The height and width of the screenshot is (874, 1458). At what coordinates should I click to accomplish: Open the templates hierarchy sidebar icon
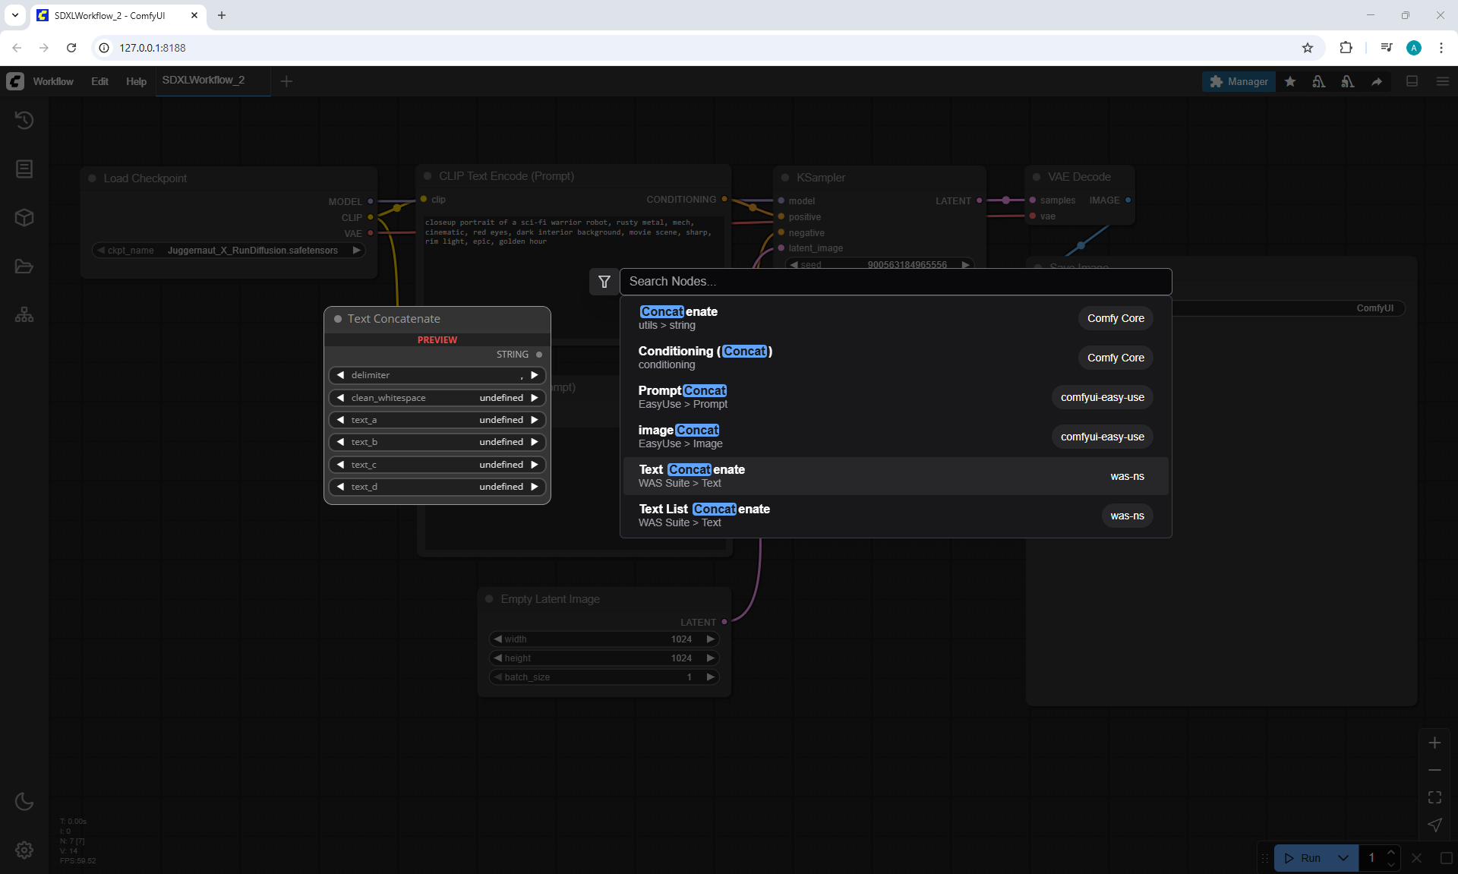tap(24, 314)
